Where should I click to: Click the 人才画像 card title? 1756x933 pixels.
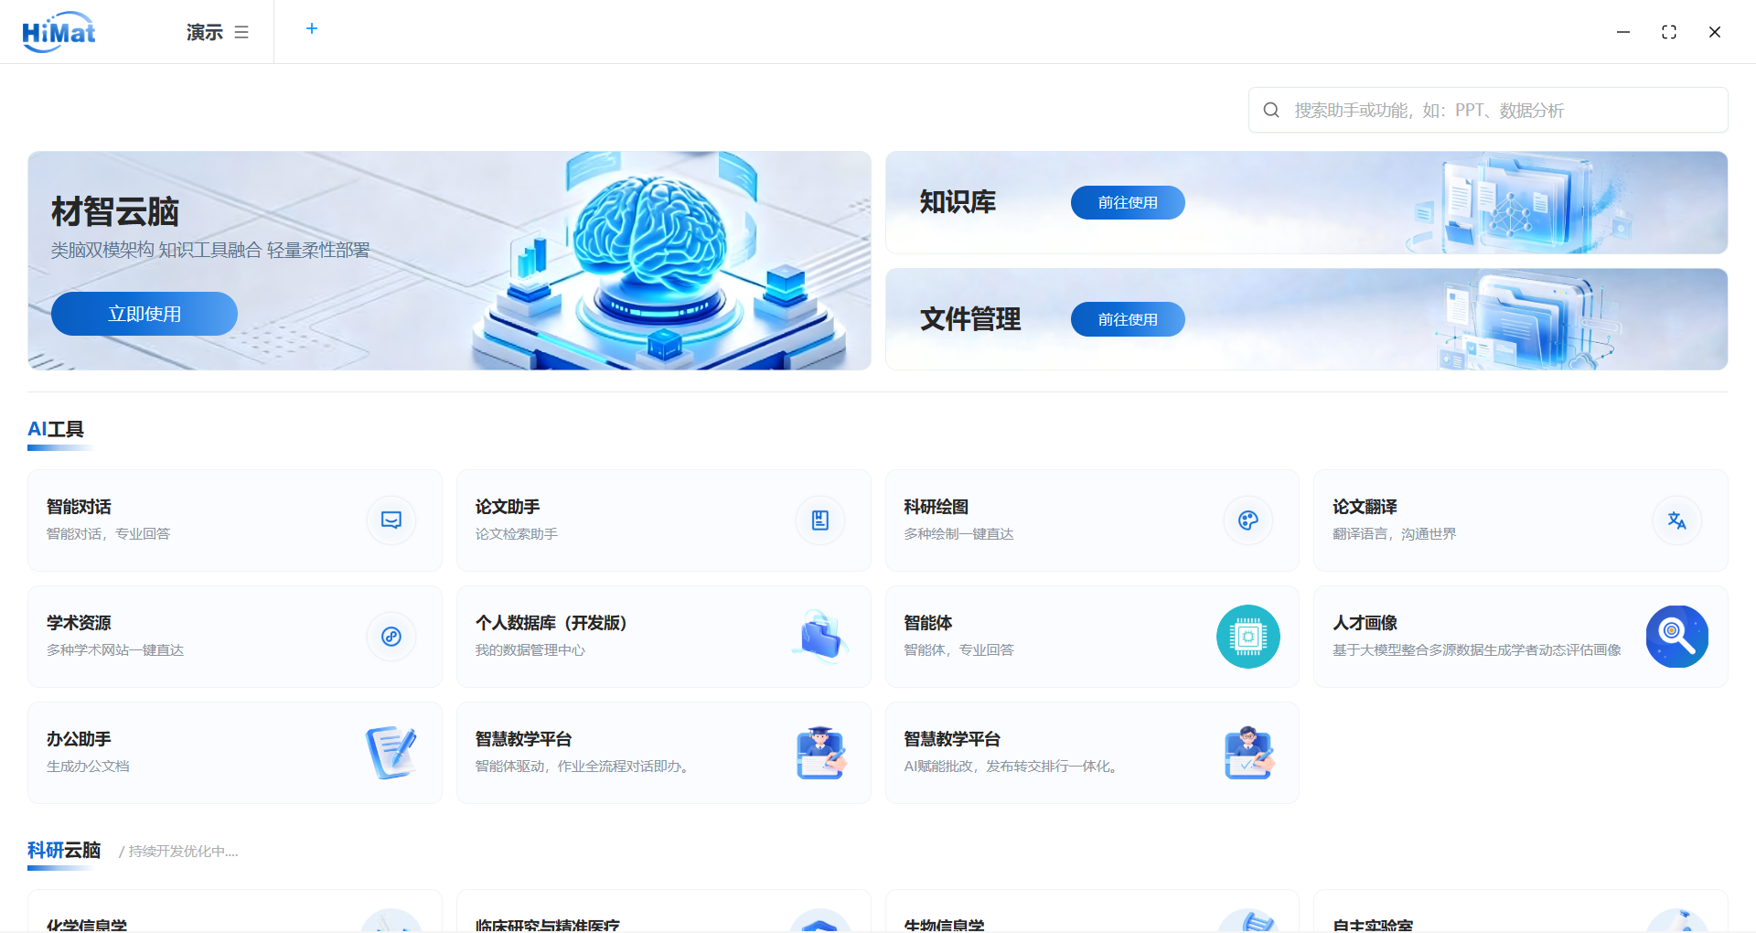1365,623
